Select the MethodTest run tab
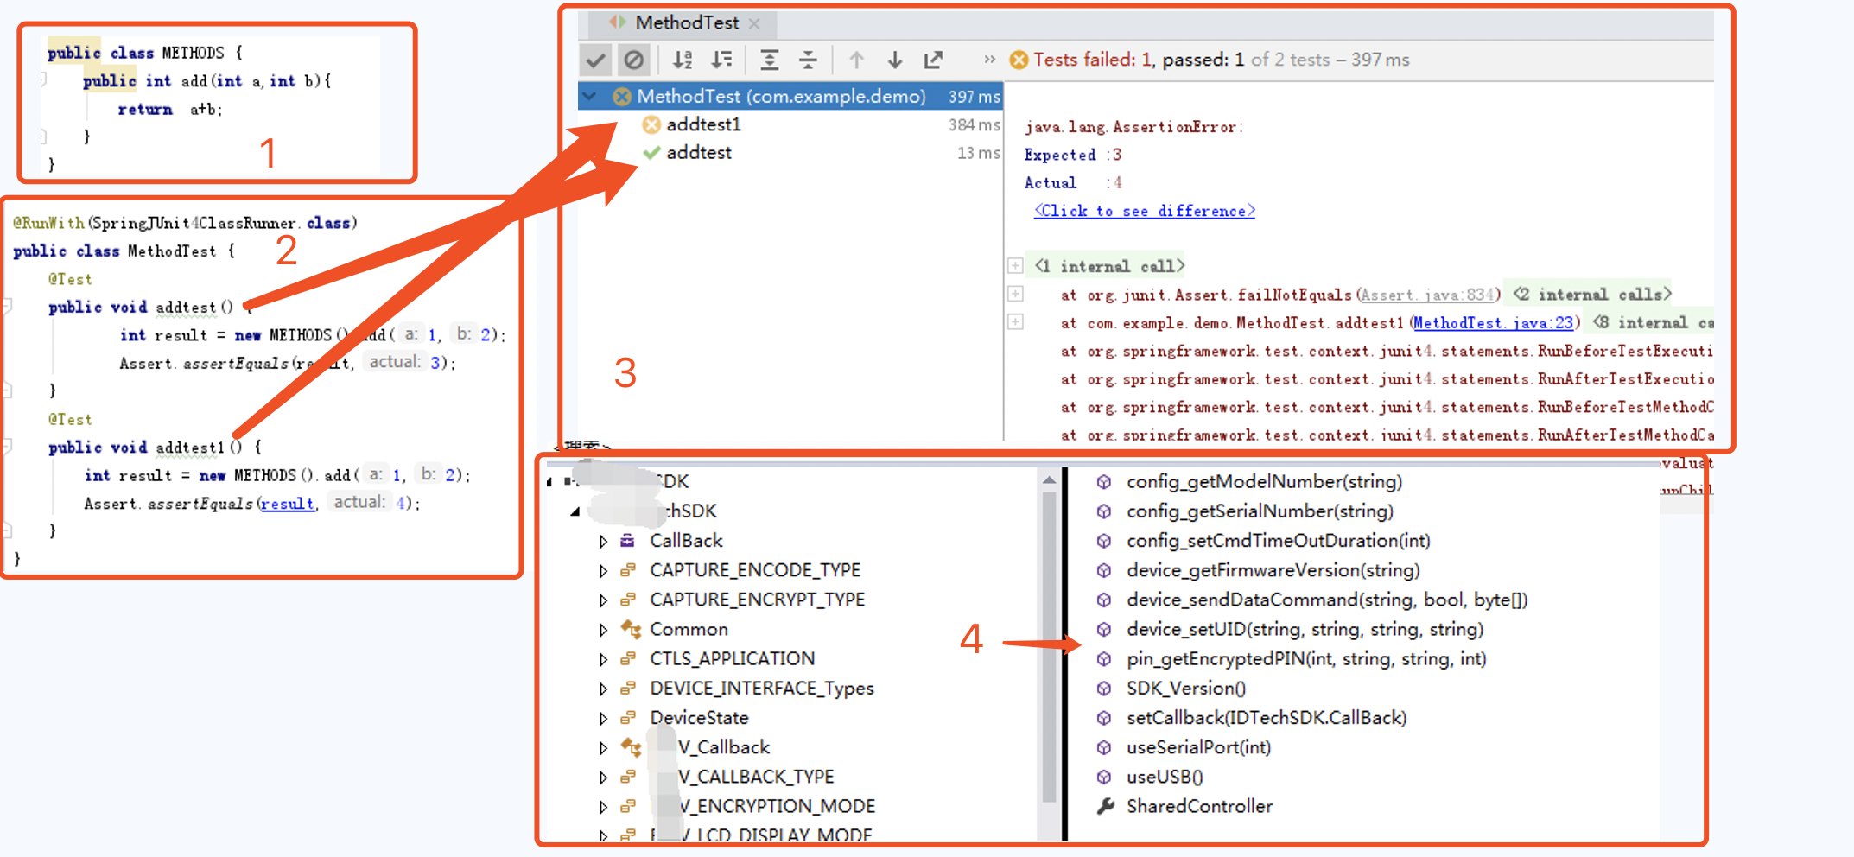This screenshot has width=1854, height=857. 686,23
